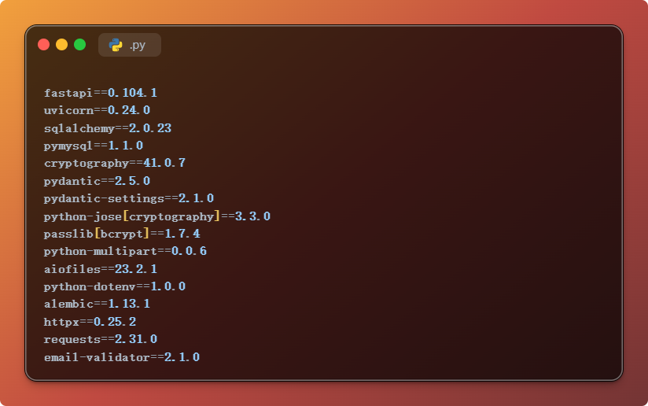Click the line python-multipart==0.0.6
This screenshot has height=406, width=648.
pos(125,251)
